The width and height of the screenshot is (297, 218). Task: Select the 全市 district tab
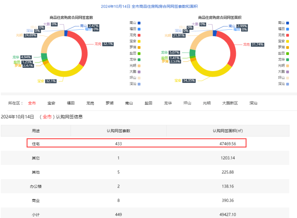pyautogui.click(x=32, y=103)
